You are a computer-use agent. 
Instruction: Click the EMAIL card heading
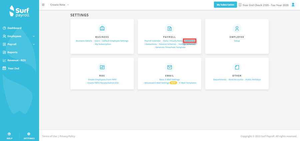(170, 76)
